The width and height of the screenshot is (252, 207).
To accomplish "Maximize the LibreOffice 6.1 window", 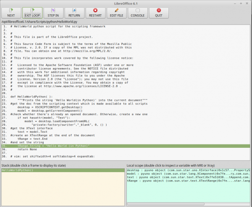I will [x=241, y=3].
